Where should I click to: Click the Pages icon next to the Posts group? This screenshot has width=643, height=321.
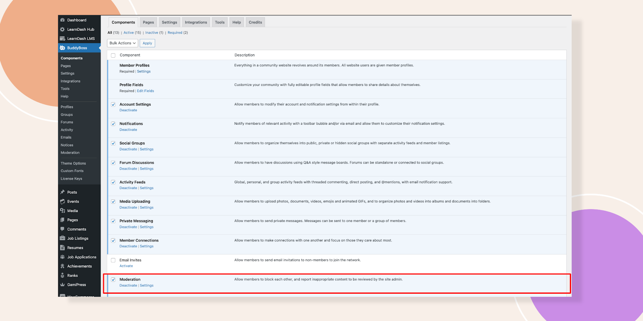point(62,220)
